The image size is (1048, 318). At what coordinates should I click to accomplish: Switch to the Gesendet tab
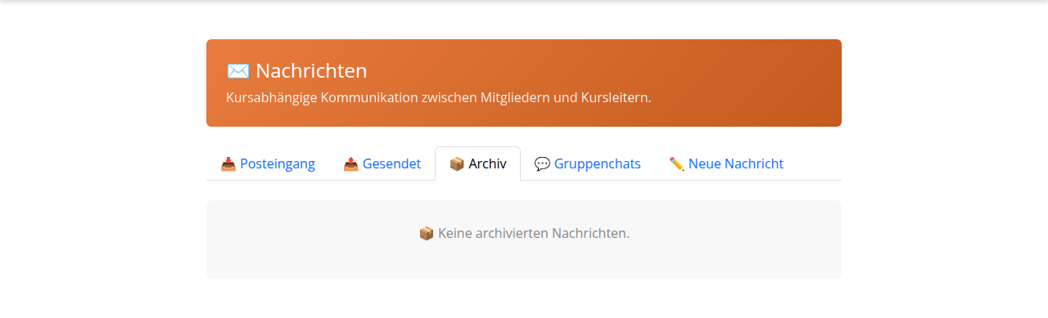coord(382,163)
